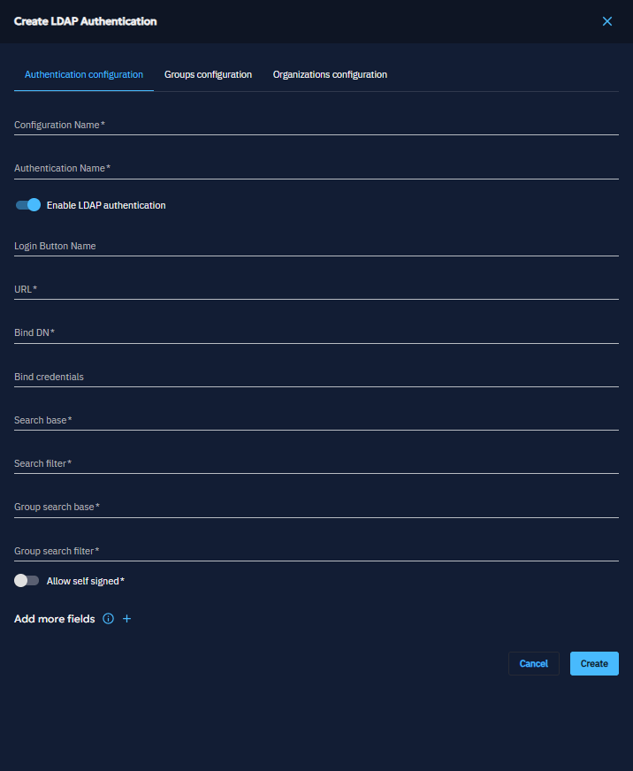Disable the Enable LDAP authentication toggle
The width and height of the screenshot is (633, 771).
pos(28,205)
